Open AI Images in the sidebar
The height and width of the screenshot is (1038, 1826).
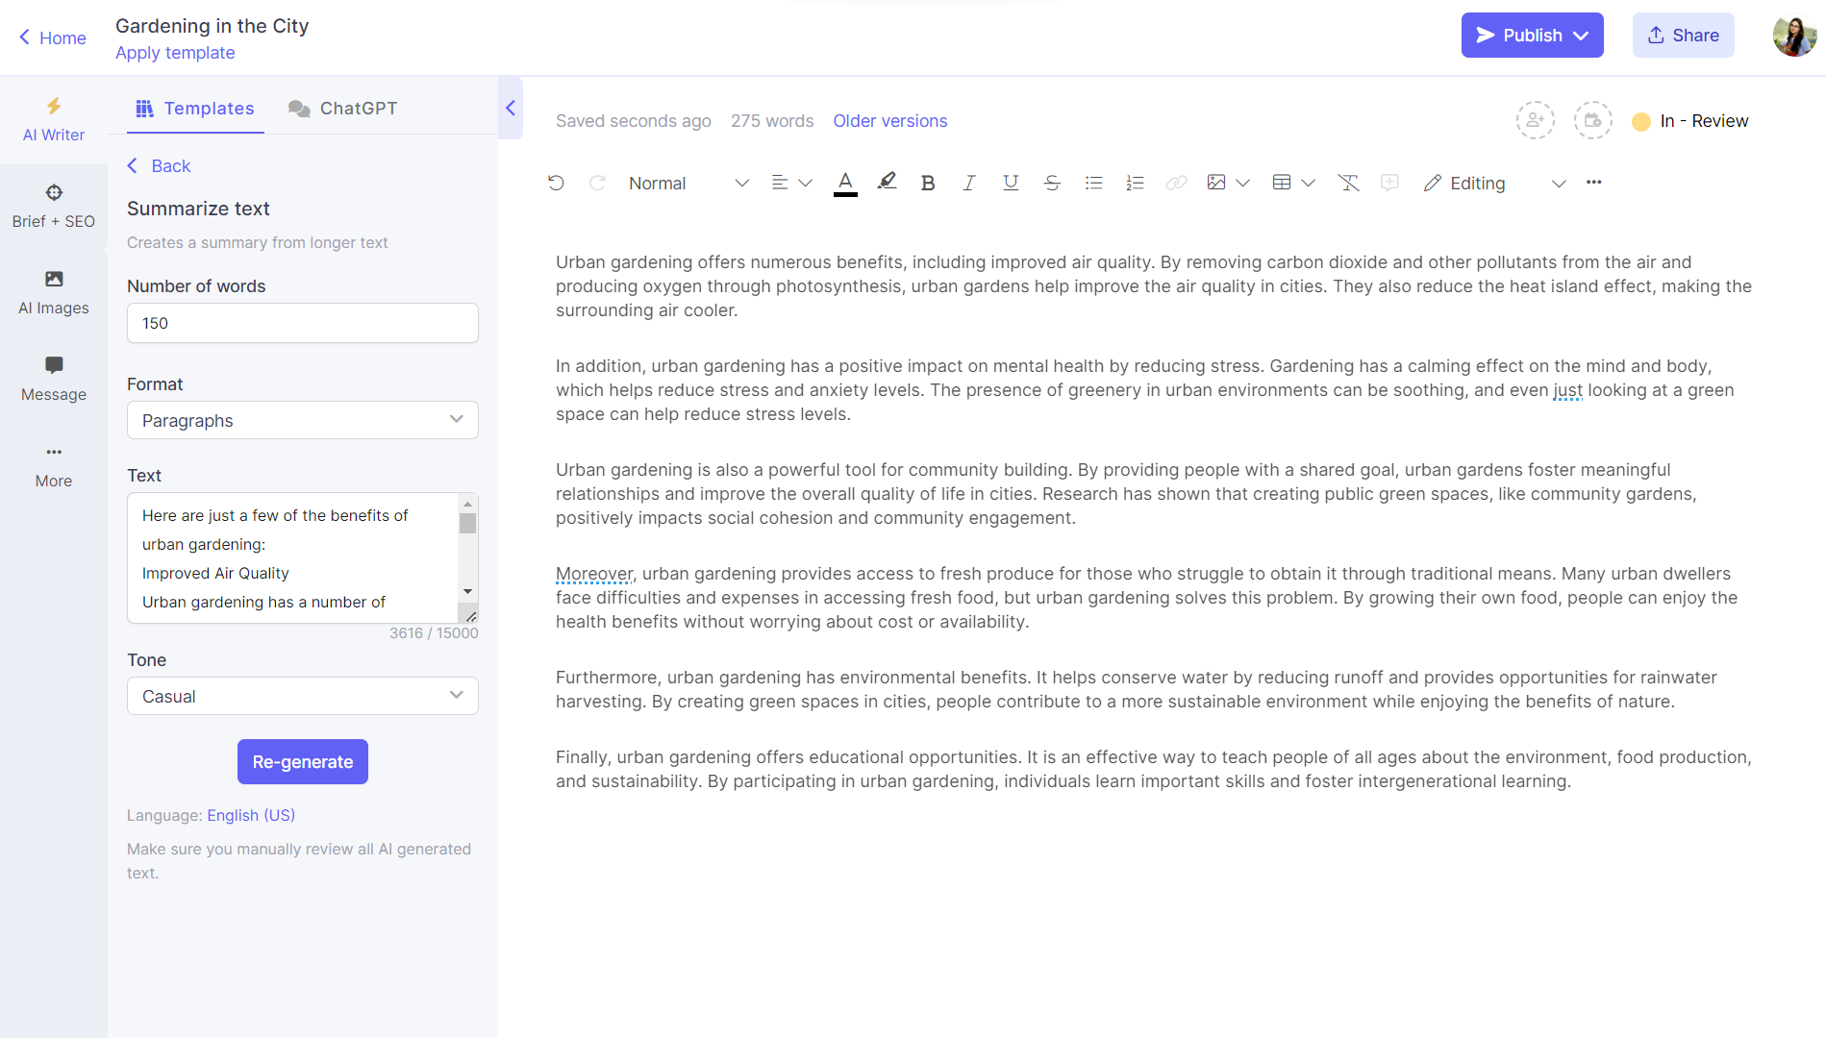point(53,291)
